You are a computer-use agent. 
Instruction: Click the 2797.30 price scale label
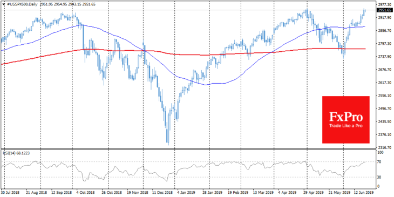click(384, 44)
